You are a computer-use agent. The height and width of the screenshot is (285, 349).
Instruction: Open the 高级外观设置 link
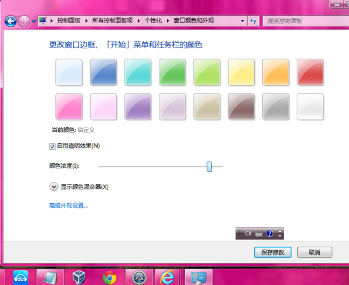click(x=69, y=205)
